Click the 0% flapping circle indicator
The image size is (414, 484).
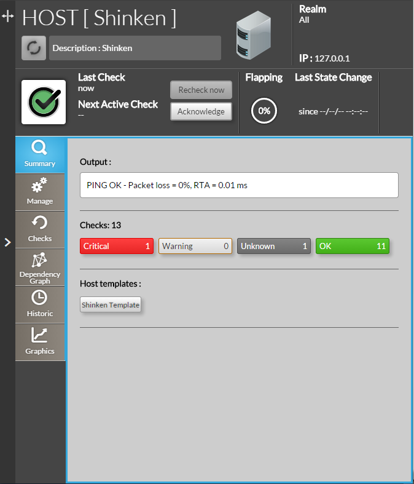point(264,111)
